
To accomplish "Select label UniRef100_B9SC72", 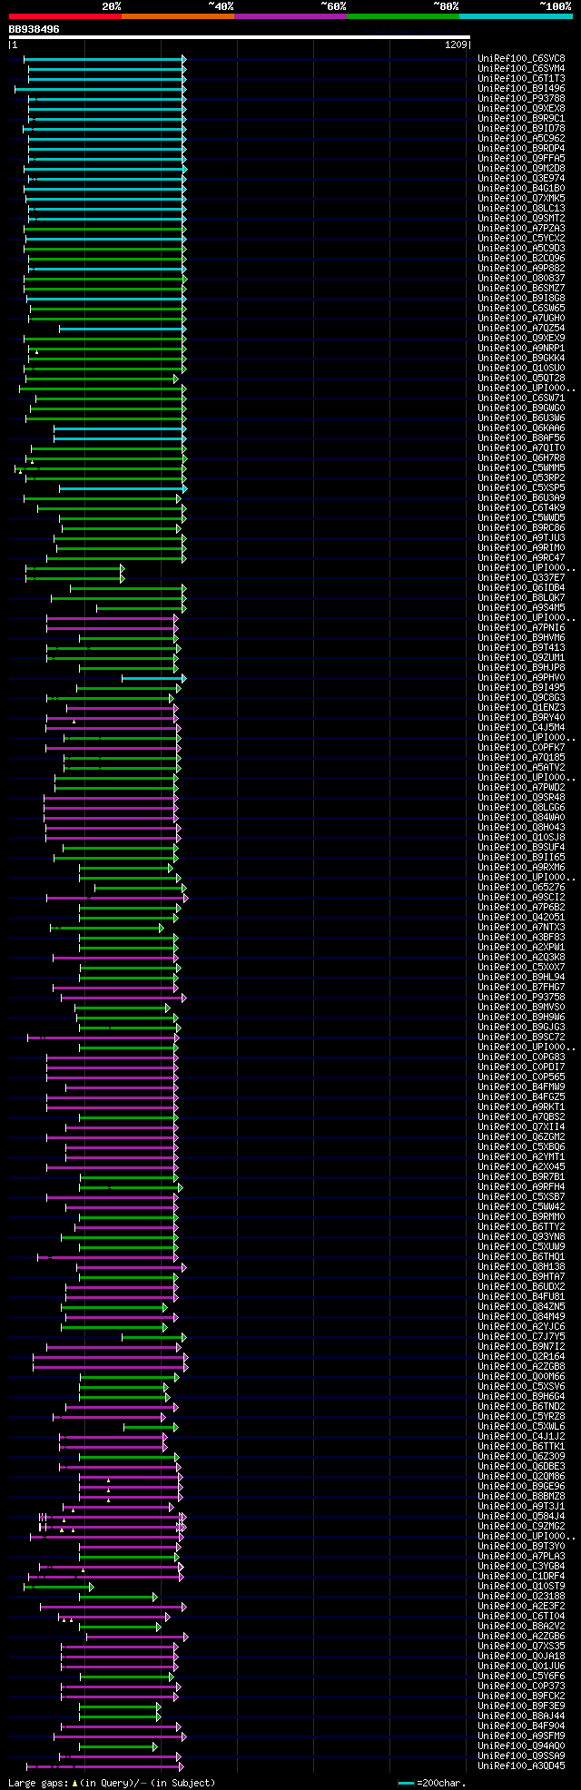I will point(521,1037).
